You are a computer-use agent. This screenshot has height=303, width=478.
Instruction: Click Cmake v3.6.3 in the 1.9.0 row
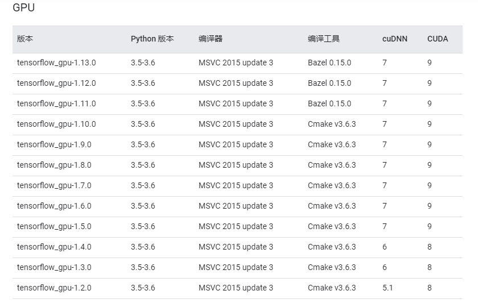pyautogui.click(x=332, y=144)
